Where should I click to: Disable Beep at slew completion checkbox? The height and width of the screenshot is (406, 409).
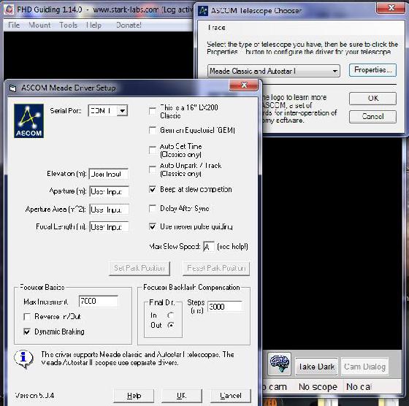[153, 189]
